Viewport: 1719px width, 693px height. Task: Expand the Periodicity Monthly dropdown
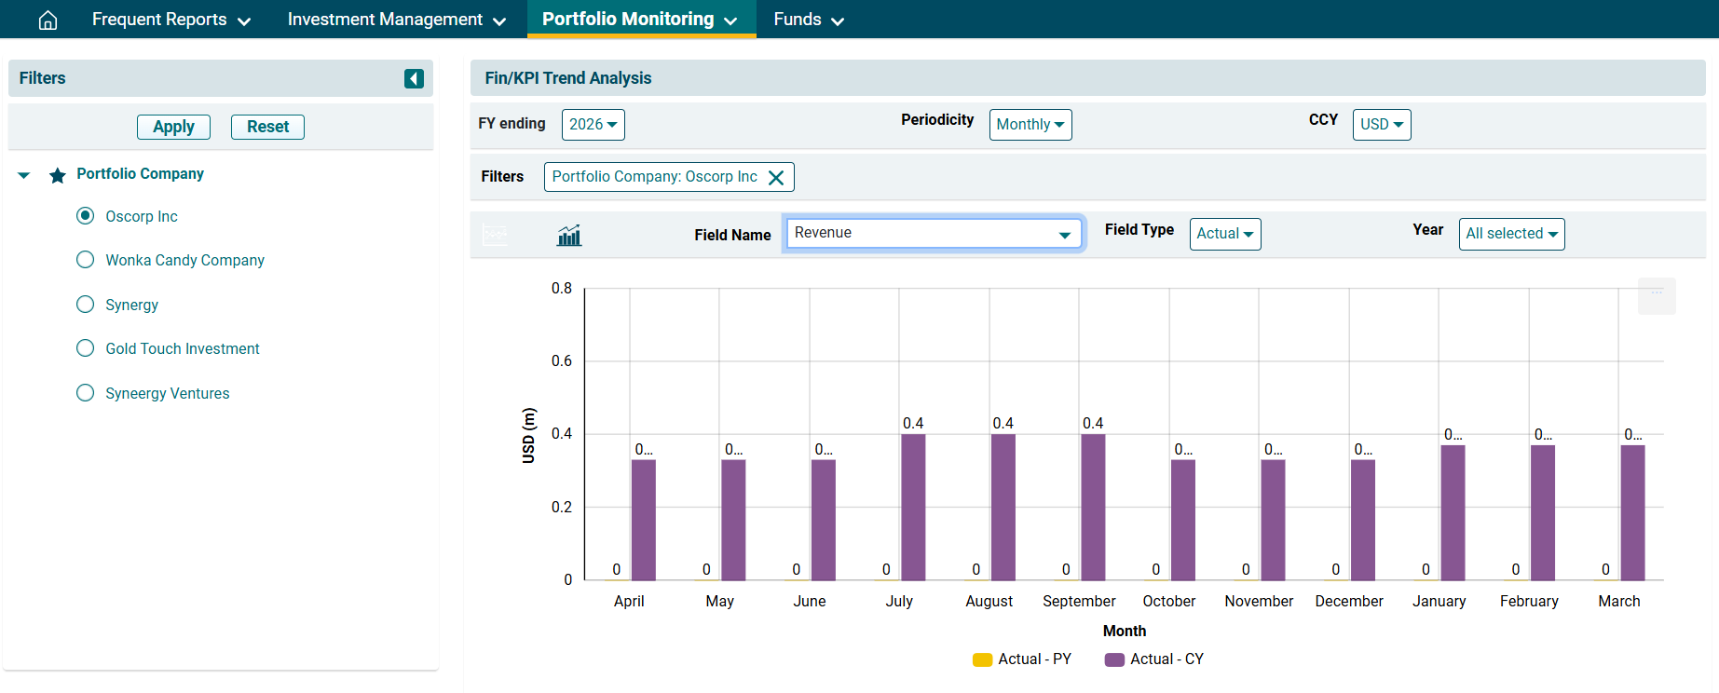1030,125
